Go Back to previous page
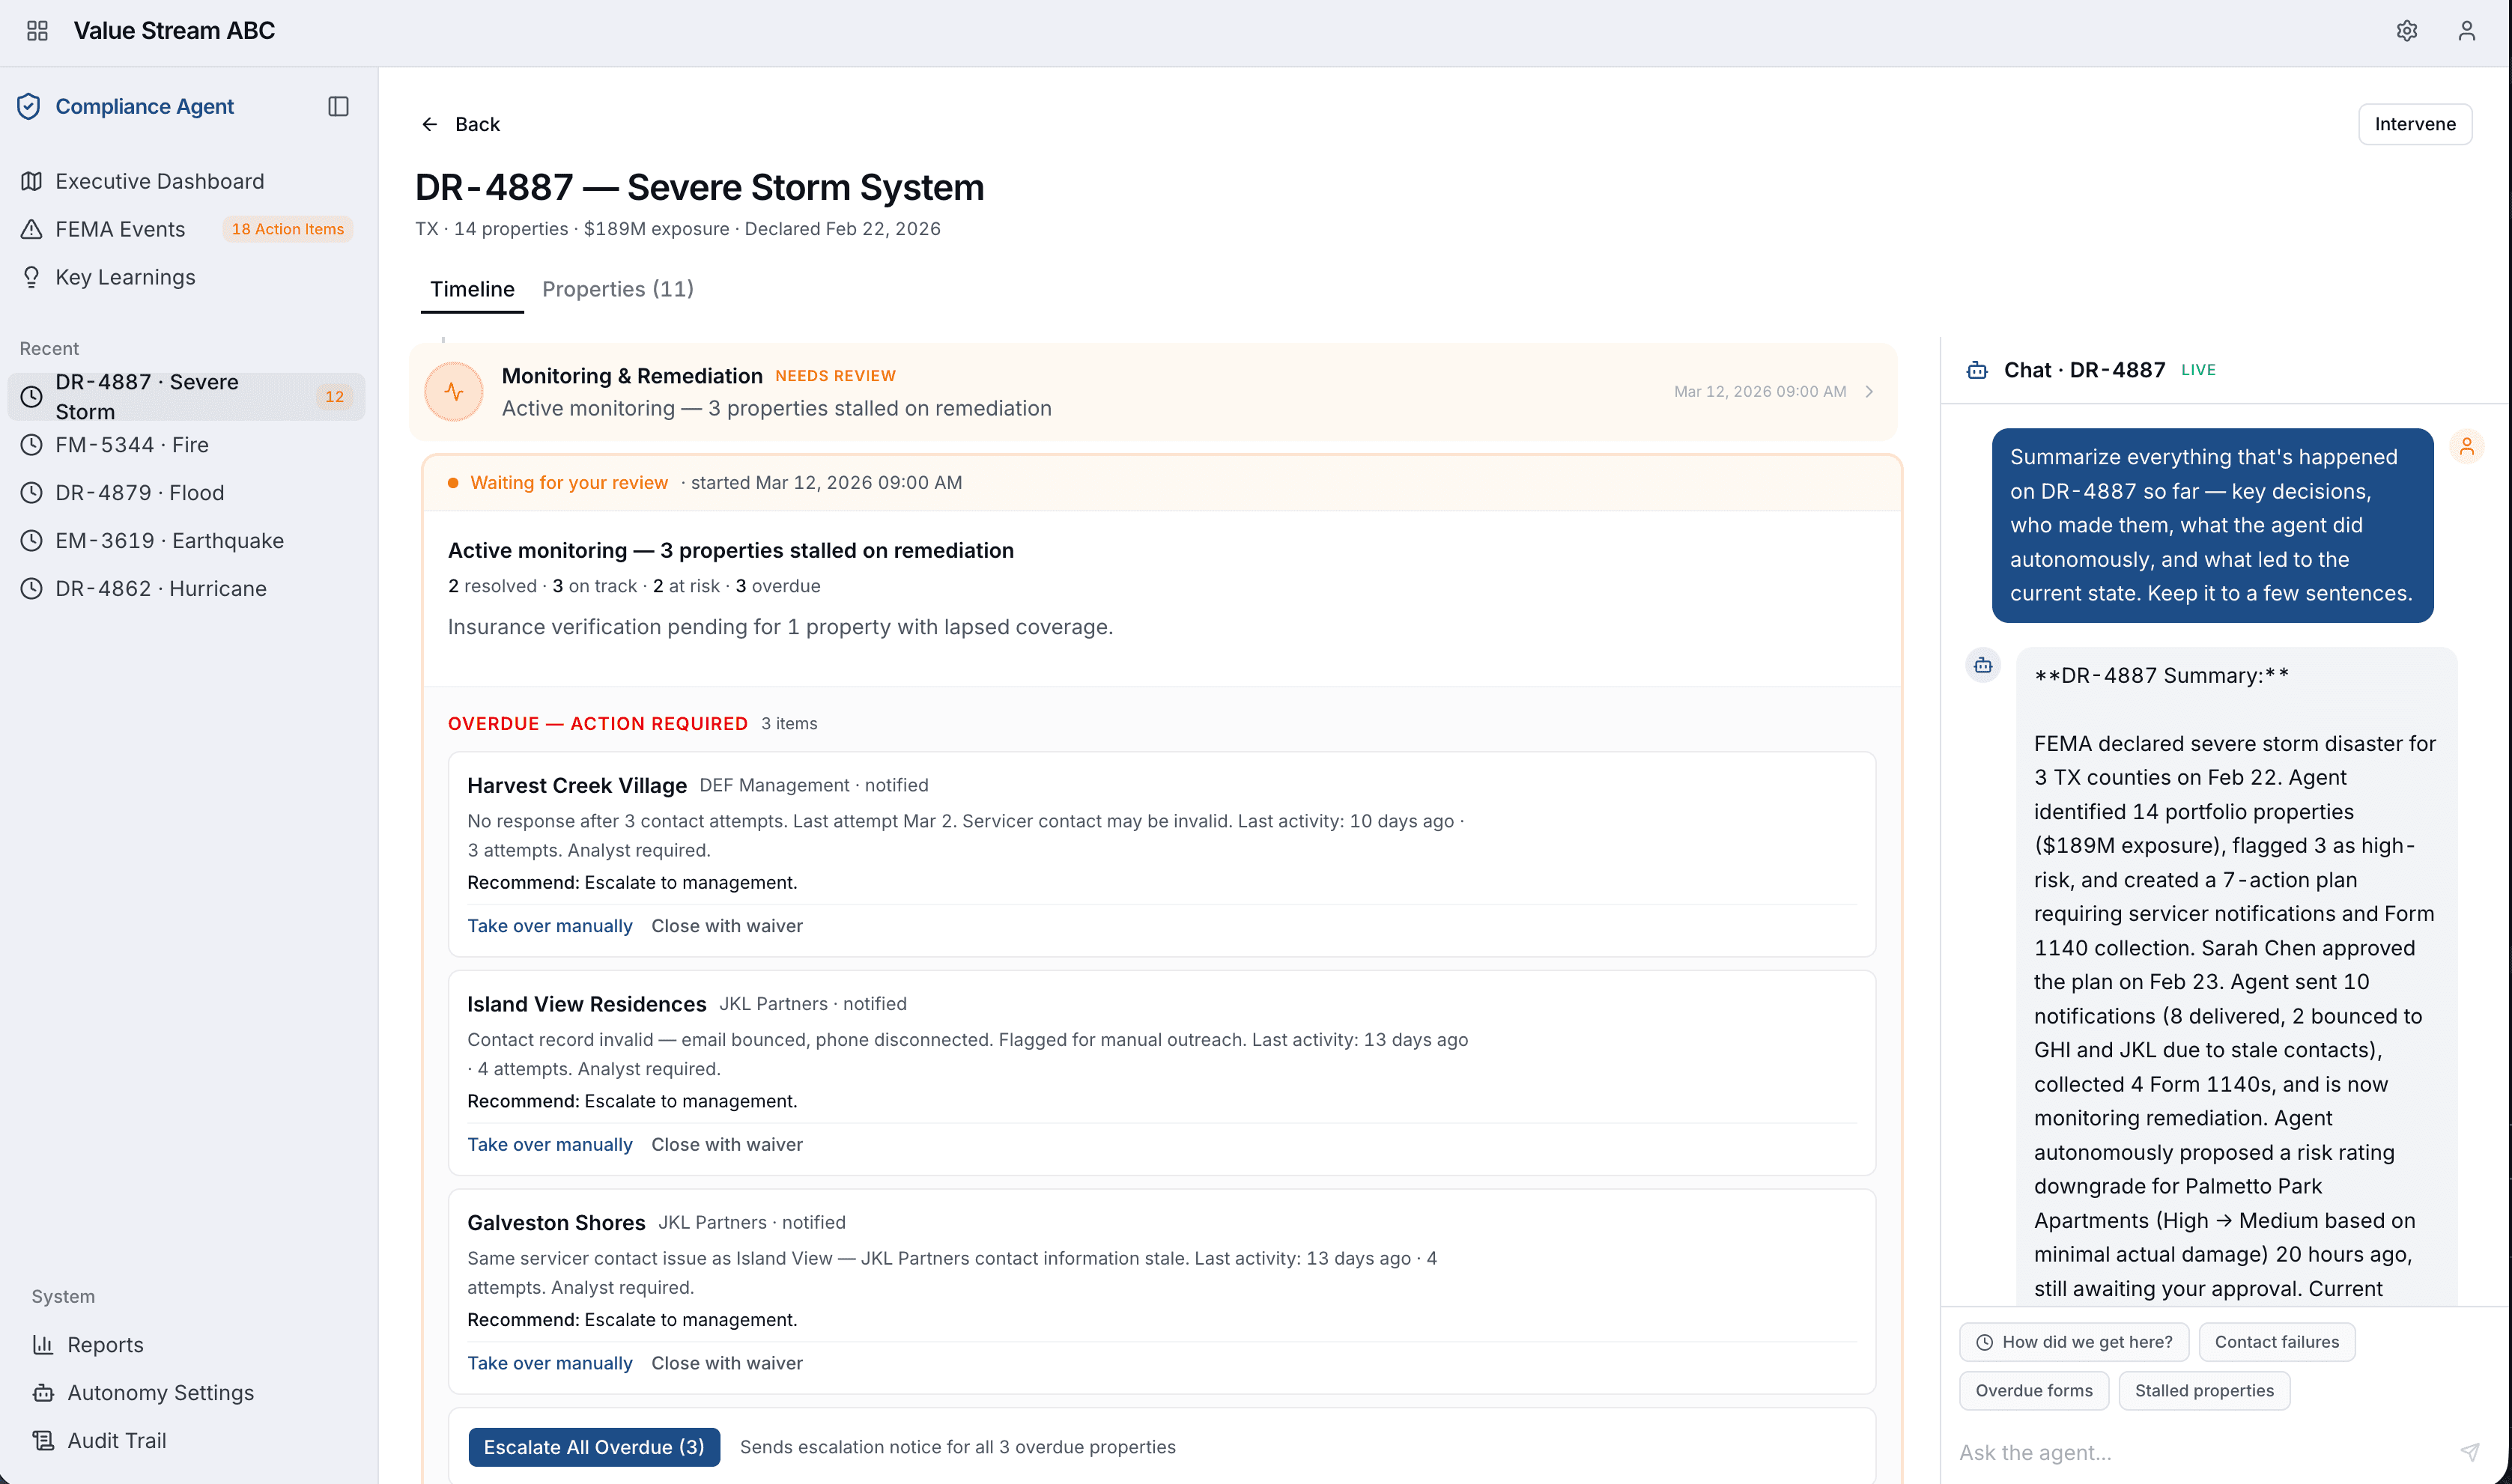2512x1484 pixels. [x=460, y=124]
